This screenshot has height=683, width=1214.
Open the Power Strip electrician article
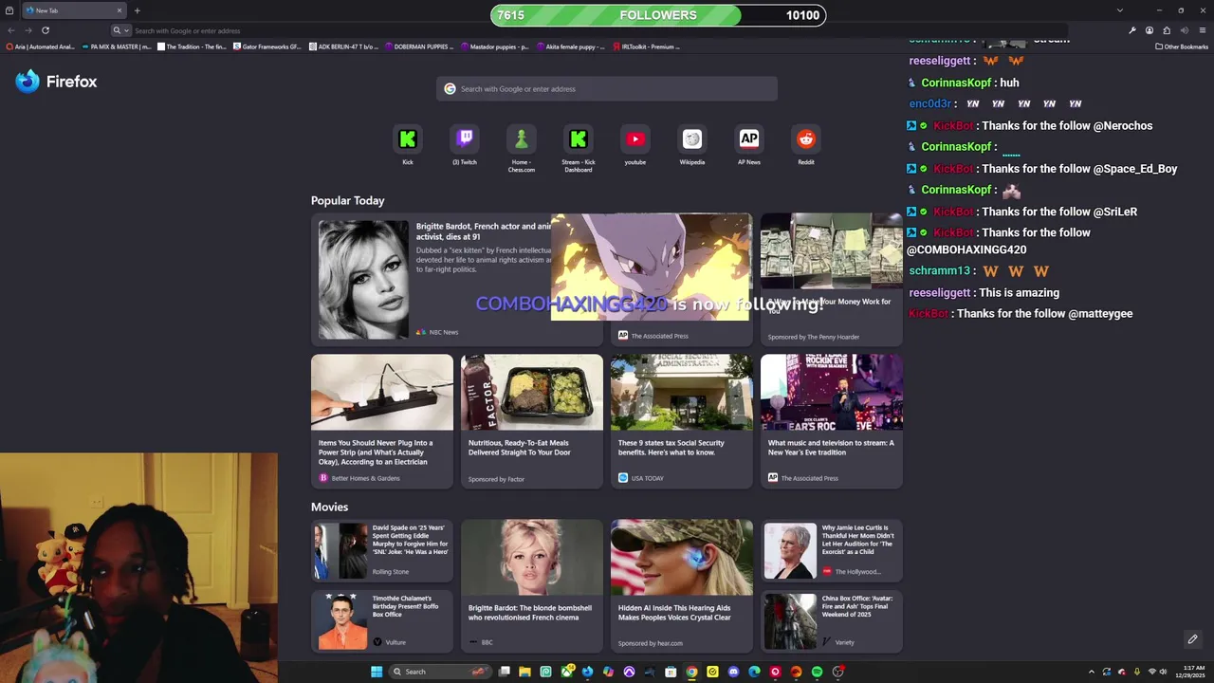pyautogui.click(x=382, y=422)
